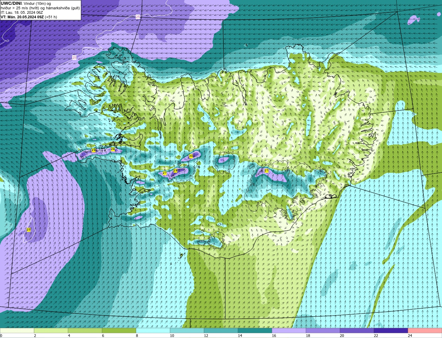Pick the pale yellow 0–2 legend swatch

point(17,331)
